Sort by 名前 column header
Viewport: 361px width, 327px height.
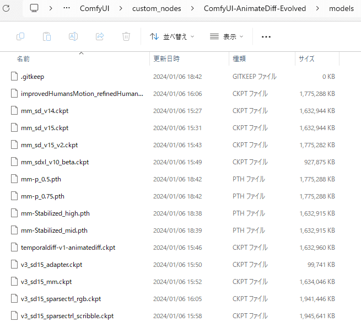tap(23, 59)
